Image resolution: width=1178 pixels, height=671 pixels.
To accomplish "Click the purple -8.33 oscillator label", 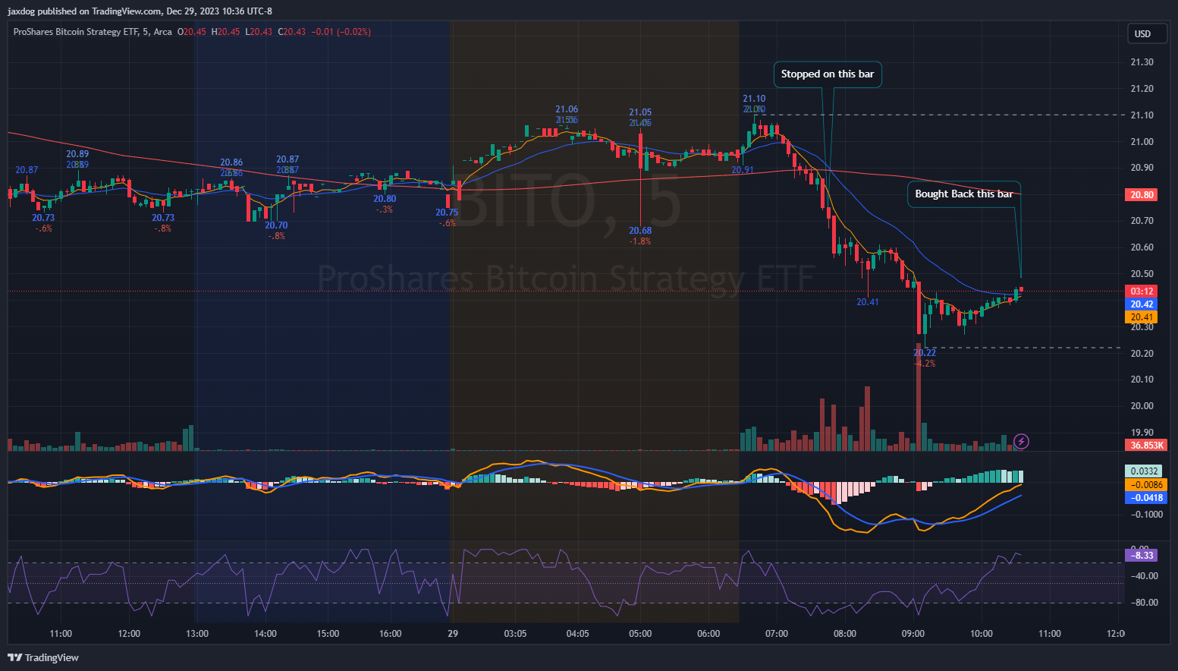I will [1142, 556].
